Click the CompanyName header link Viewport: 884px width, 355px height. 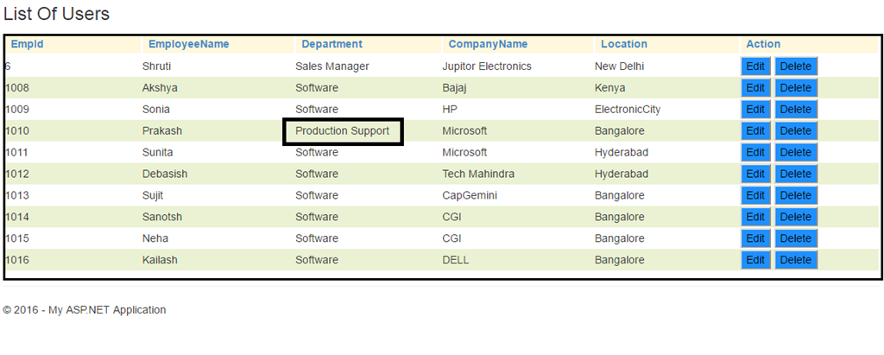(x=488, y=44)
